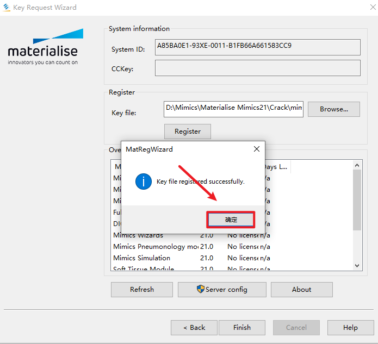This screenshot has height=344, width=378.
Task: Select the Mimics Wizards list entry
Action: [138, 235]
